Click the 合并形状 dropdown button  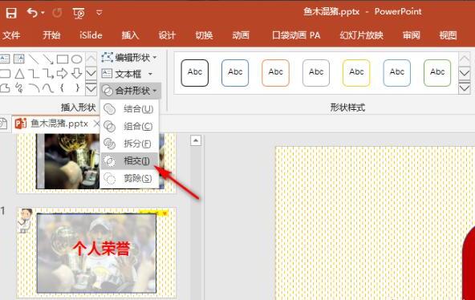tap(130, 90)
